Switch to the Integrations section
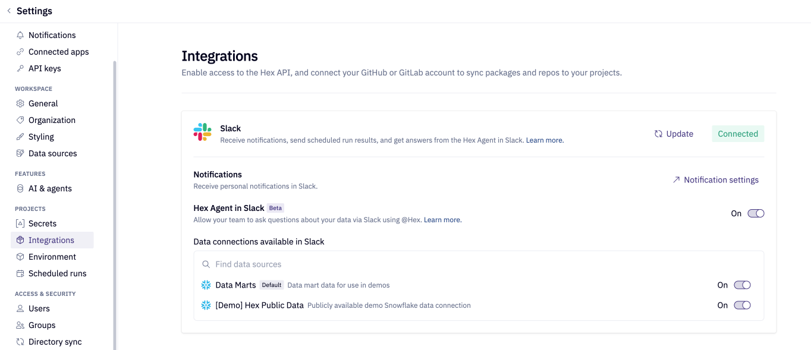The height and width of the screenshot is (350, 811). [52, 239]
